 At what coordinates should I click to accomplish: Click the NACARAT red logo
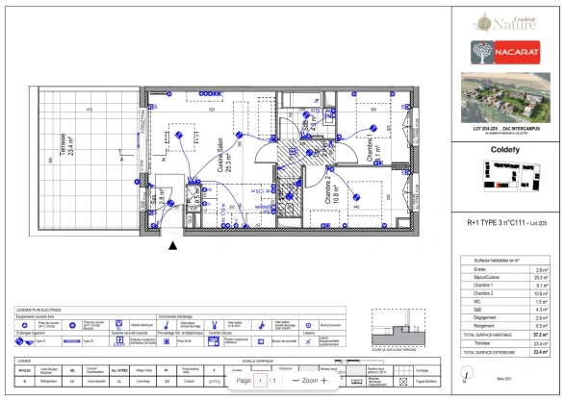pyautogui.click(x=505, y=52)
